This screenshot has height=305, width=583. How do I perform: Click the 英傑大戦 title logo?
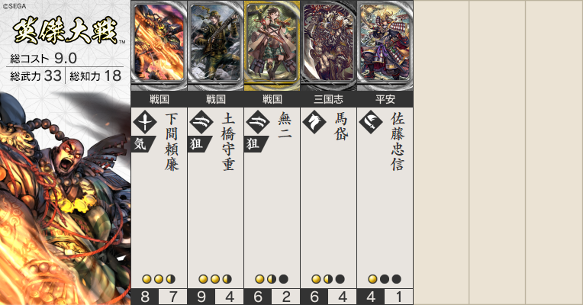[x=66, y=30]
